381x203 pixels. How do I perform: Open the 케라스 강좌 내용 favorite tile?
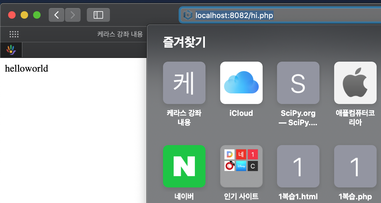coord(184,83)
